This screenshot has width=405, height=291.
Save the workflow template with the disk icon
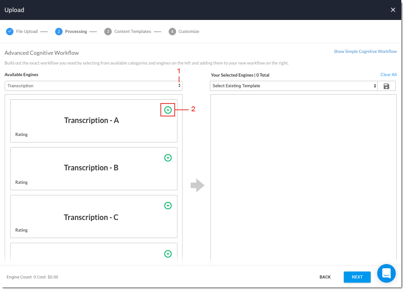pos(386,86)
